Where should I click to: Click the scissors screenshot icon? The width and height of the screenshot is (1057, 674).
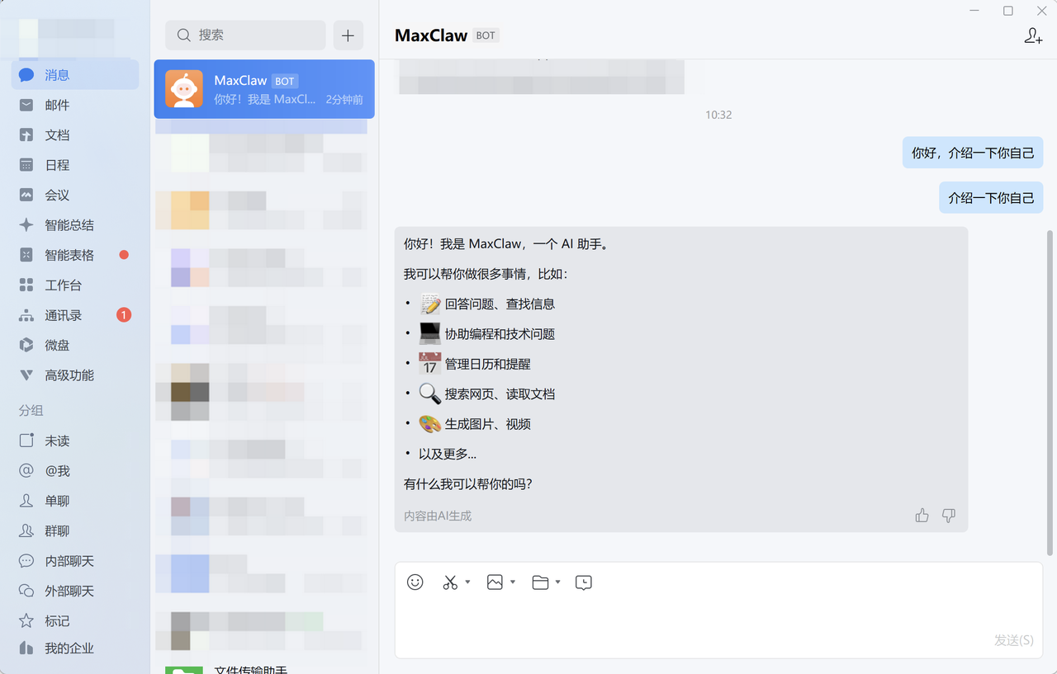point(450,582)
